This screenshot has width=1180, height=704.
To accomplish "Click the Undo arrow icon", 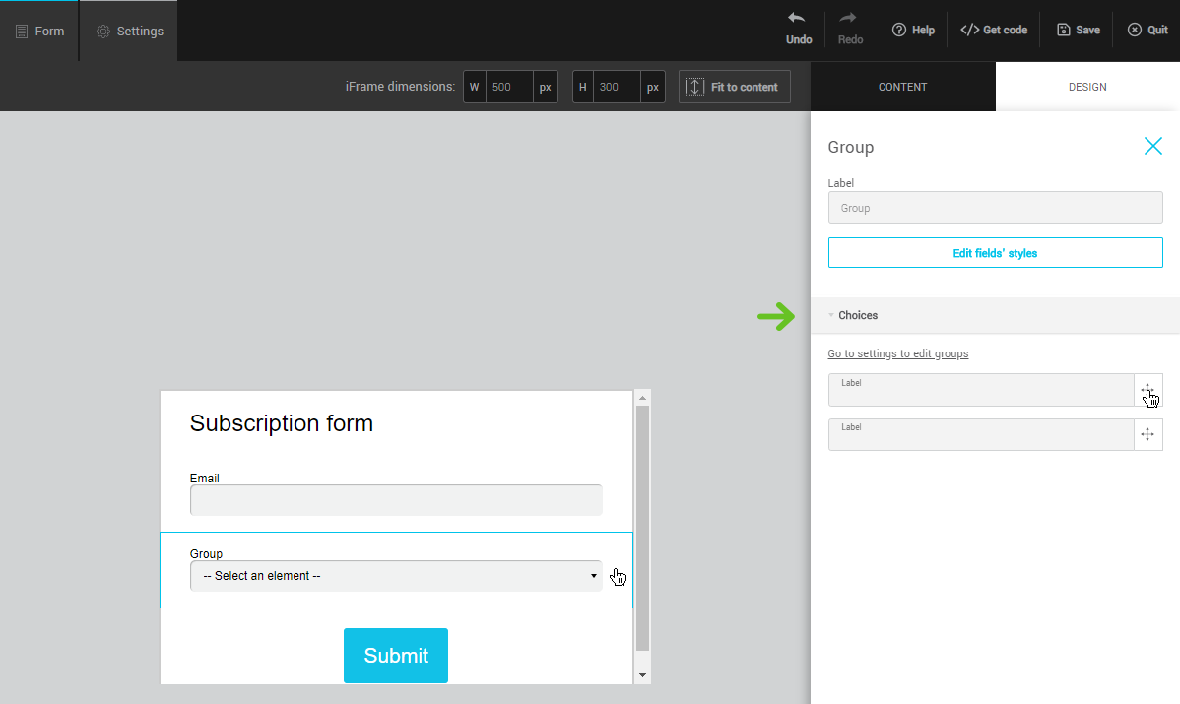I will click(x=798, y=19).
